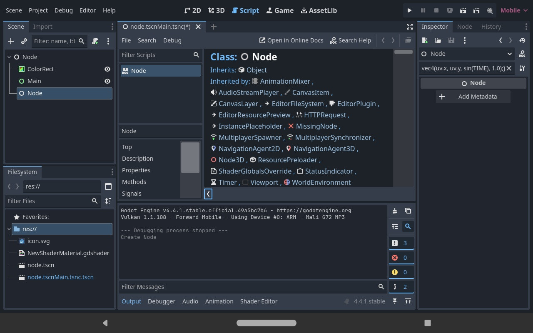Open the Scene menu
The image size is (533, 333).
[x=14, y=10]
